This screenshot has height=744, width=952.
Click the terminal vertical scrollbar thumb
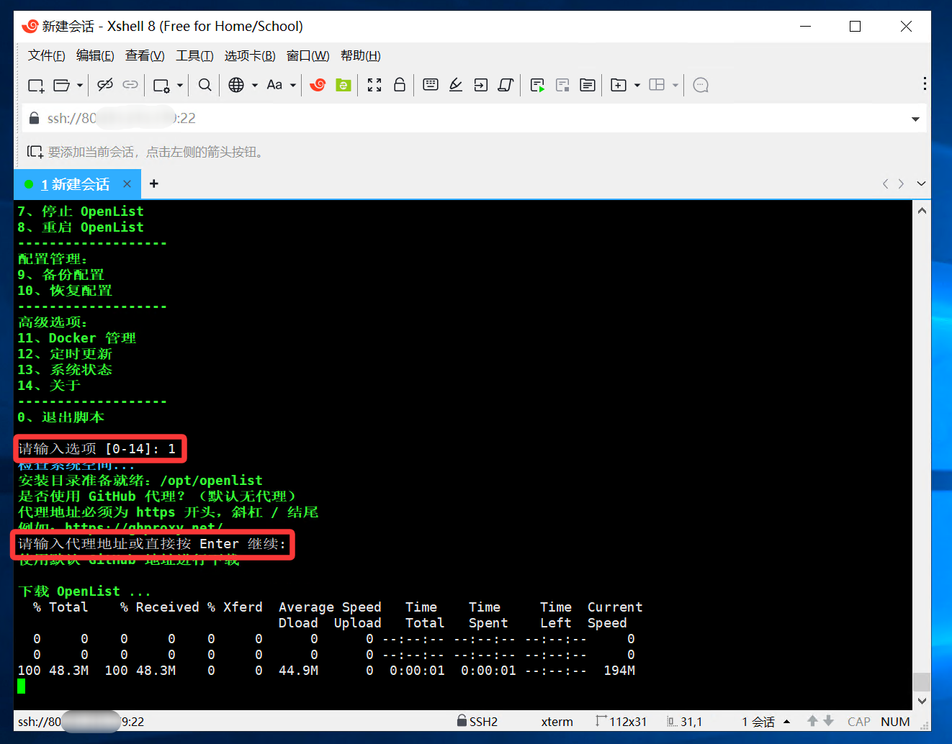(x=921, y=681)
